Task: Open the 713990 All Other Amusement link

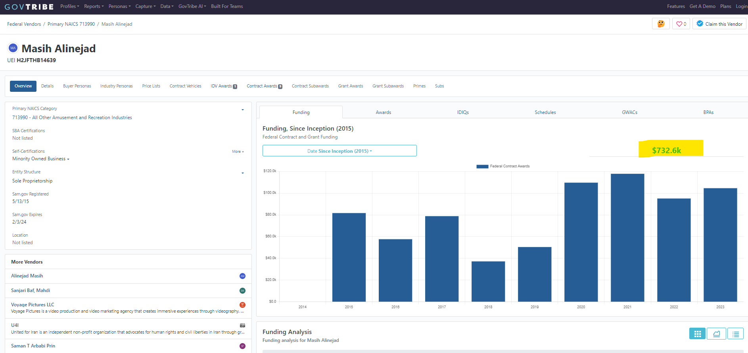Action: point(72,118)
